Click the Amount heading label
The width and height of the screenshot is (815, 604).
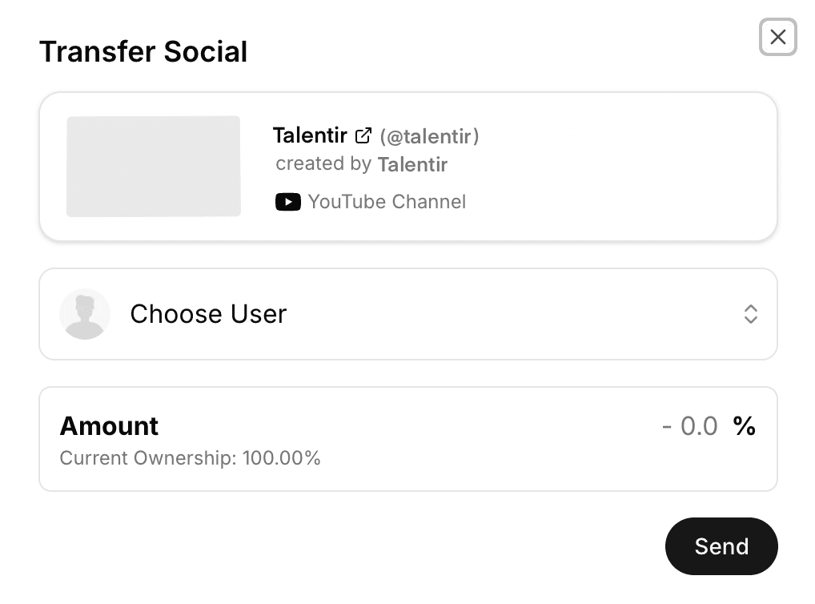pos(109,426)
